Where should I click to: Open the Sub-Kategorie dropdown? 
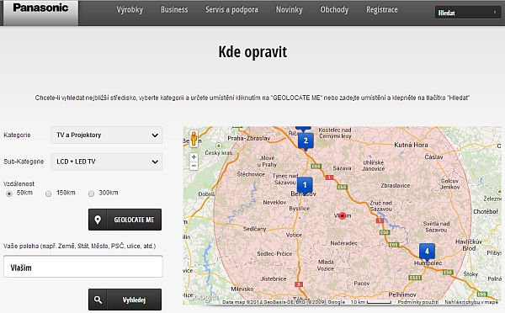tap(107, 162)
